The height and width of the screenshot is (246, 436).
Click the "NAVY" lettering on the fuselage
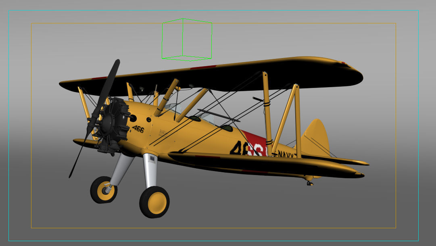click(285, 154)
